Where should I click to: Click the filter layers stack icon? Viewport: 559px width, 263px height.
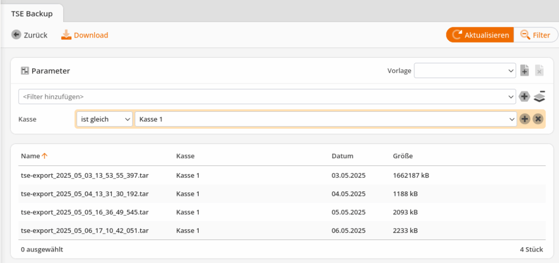[x=539, y=97]
